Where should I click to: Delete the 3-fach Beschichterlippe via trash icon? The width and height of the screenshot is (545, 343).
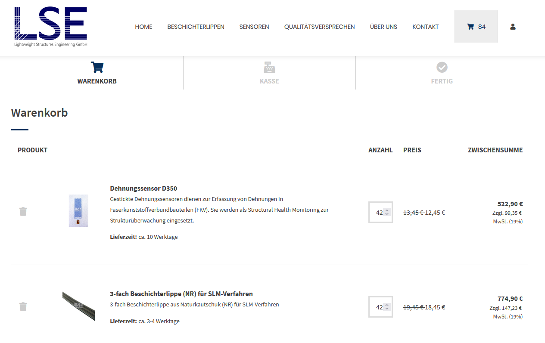tap(23, 306)
